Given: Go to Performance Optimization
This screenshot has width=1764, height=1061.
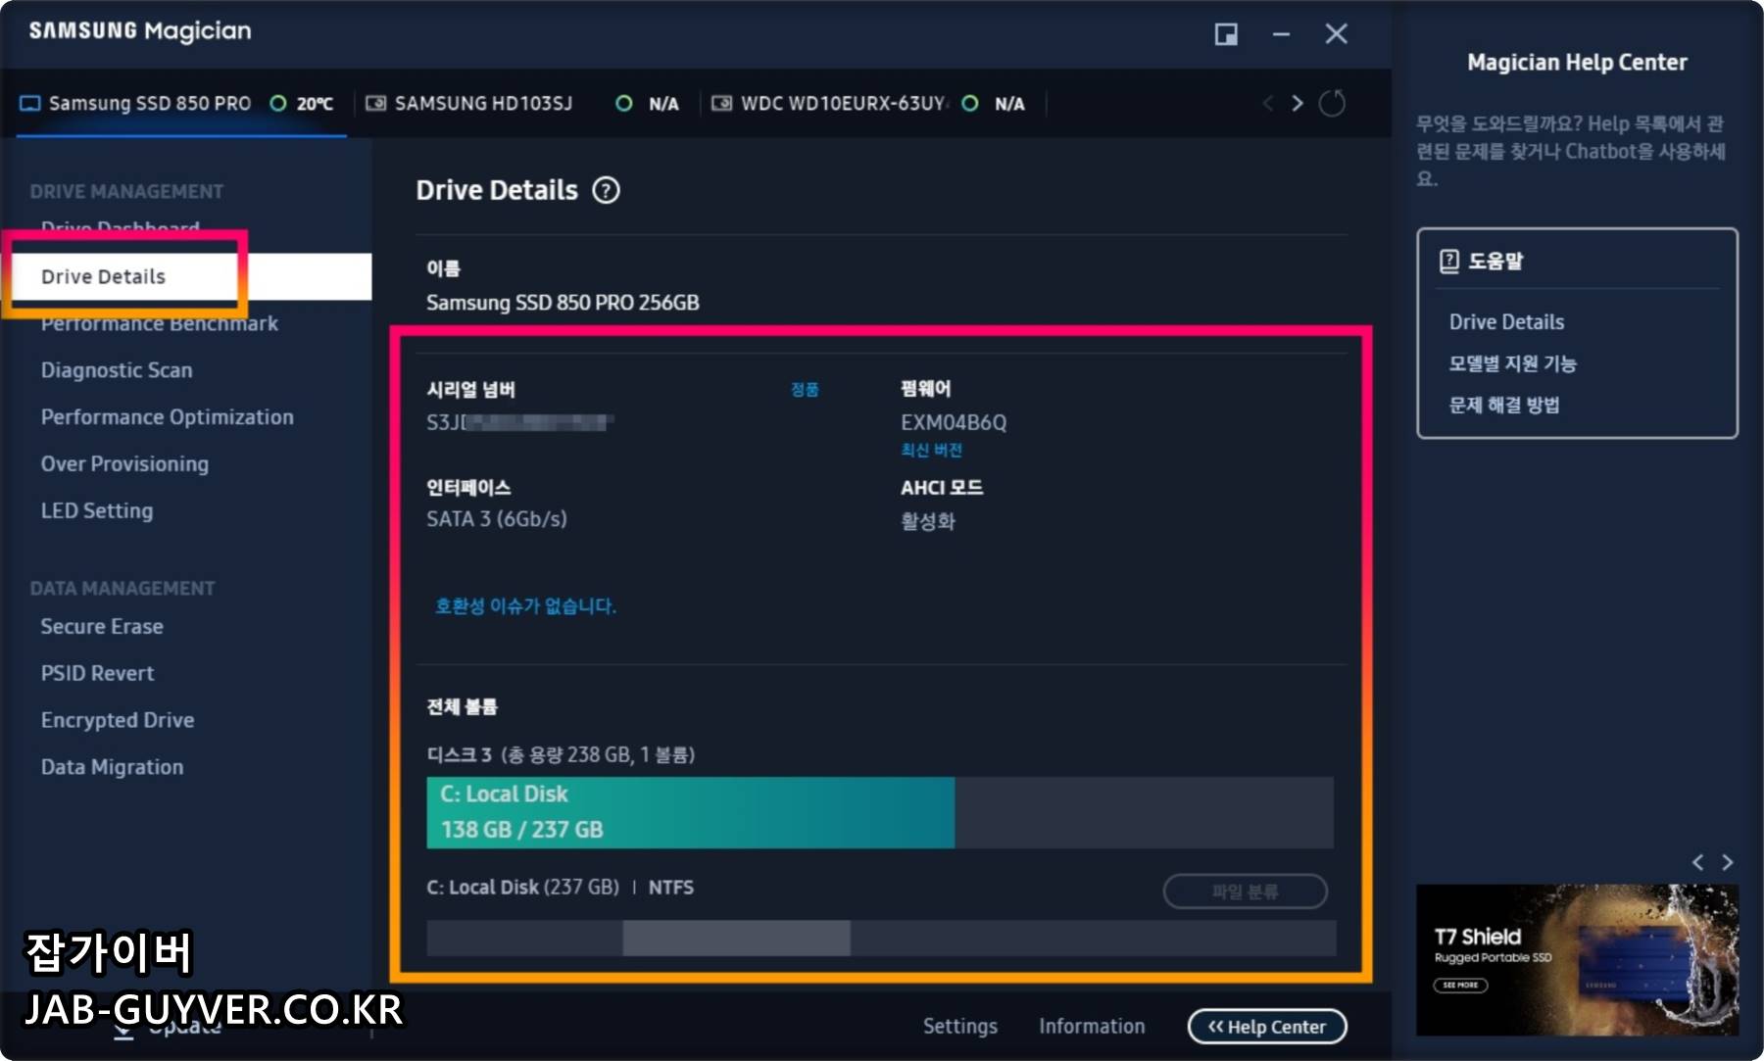Looking at the screenshot, I should point(168,417).
